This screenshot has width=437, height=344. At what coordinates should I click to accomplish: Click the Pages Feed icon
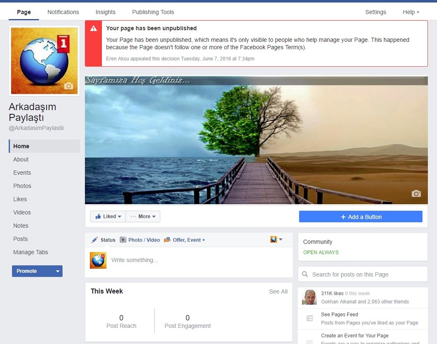[x=310, y=318]
